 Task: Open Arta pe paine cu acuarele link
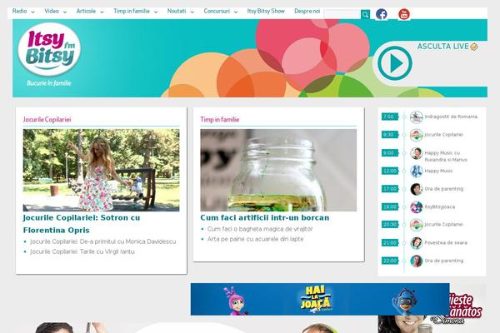click(x=256, y=239)
